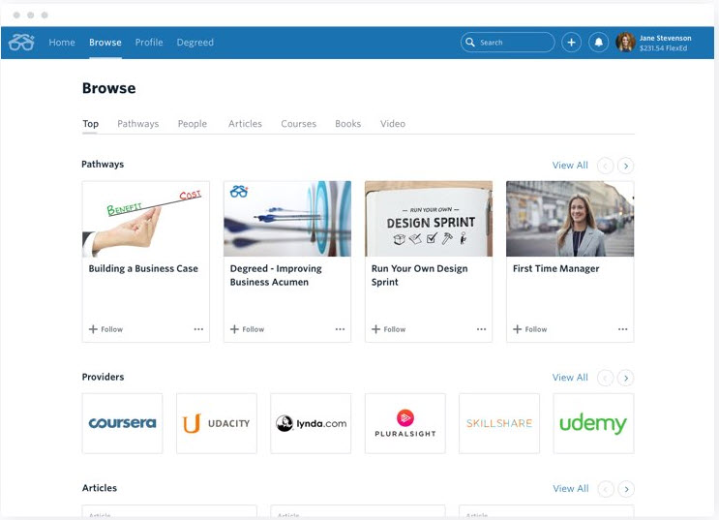719x520 pixels.
Task: Click the Degreed glasses logo icon
Action: 21,43
